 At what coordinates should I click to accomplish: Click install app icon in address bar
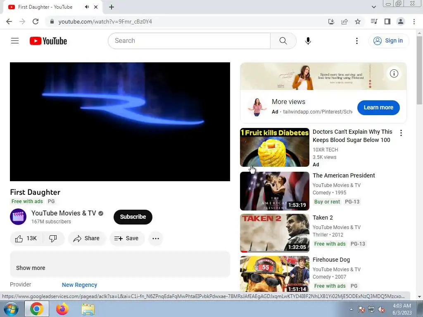pyautogui.click(x=331, y=21)
